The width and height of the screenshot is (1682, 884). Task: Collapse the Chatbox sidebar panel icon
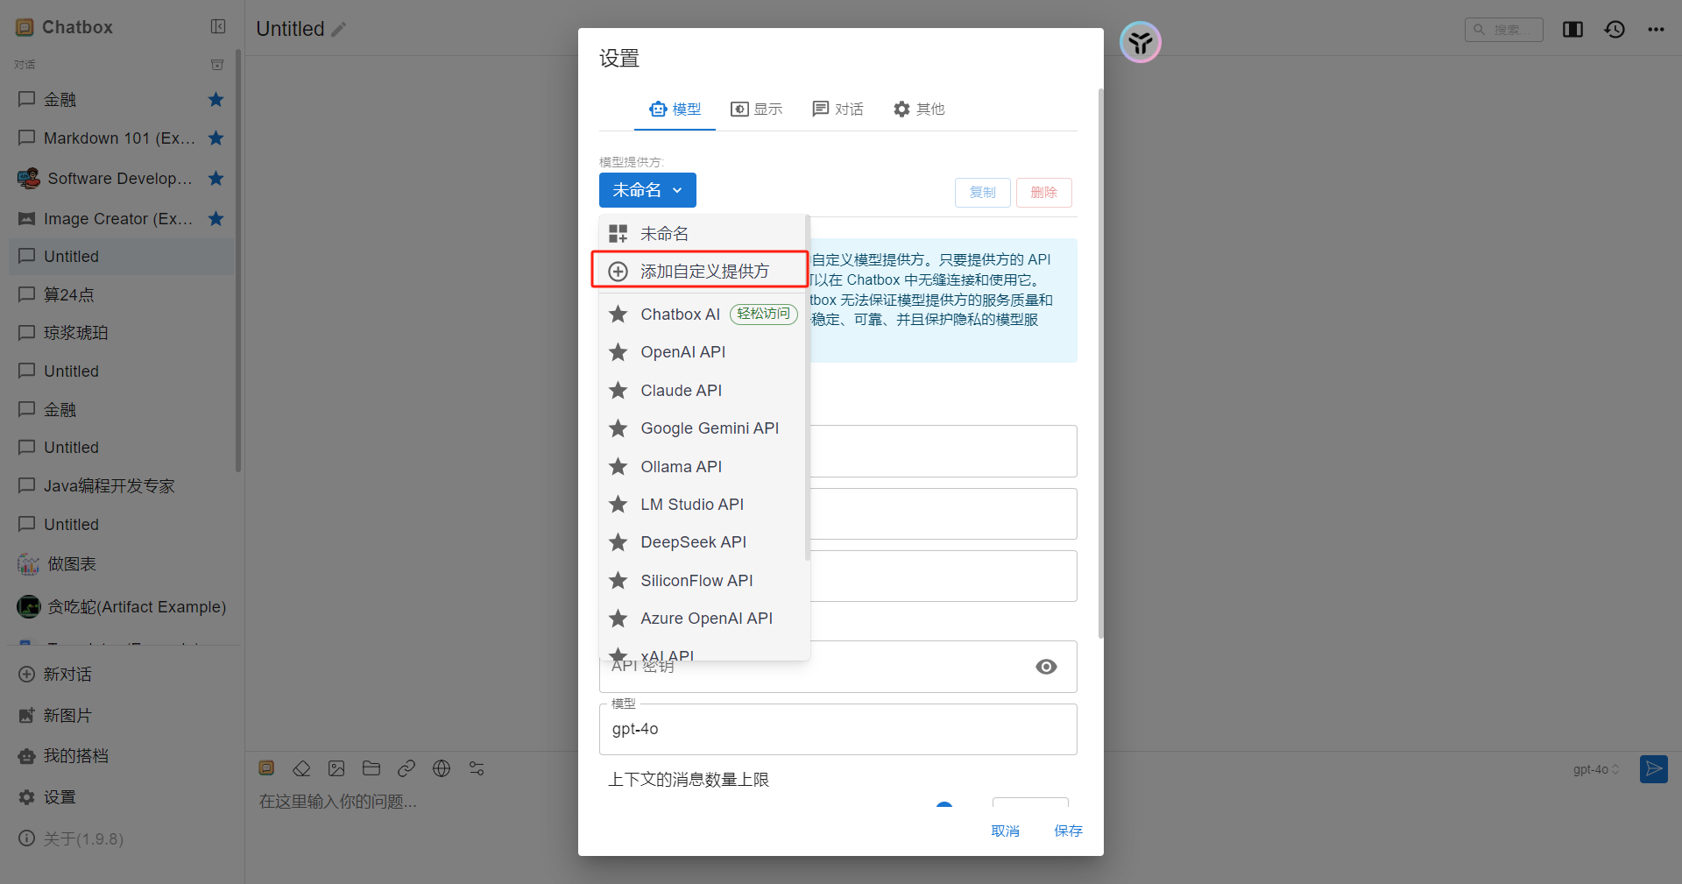pos(218,27)
